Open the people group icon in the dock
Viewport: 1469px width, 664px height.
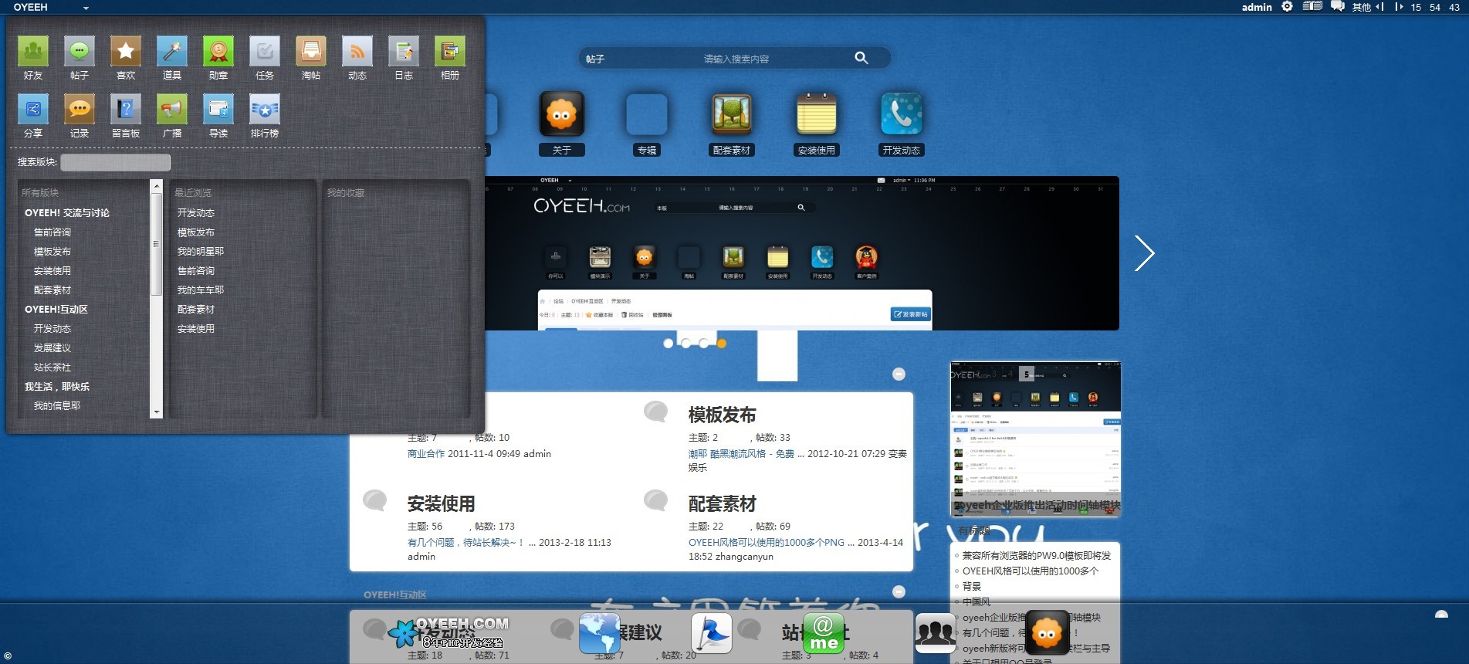[x=936, y=634]
